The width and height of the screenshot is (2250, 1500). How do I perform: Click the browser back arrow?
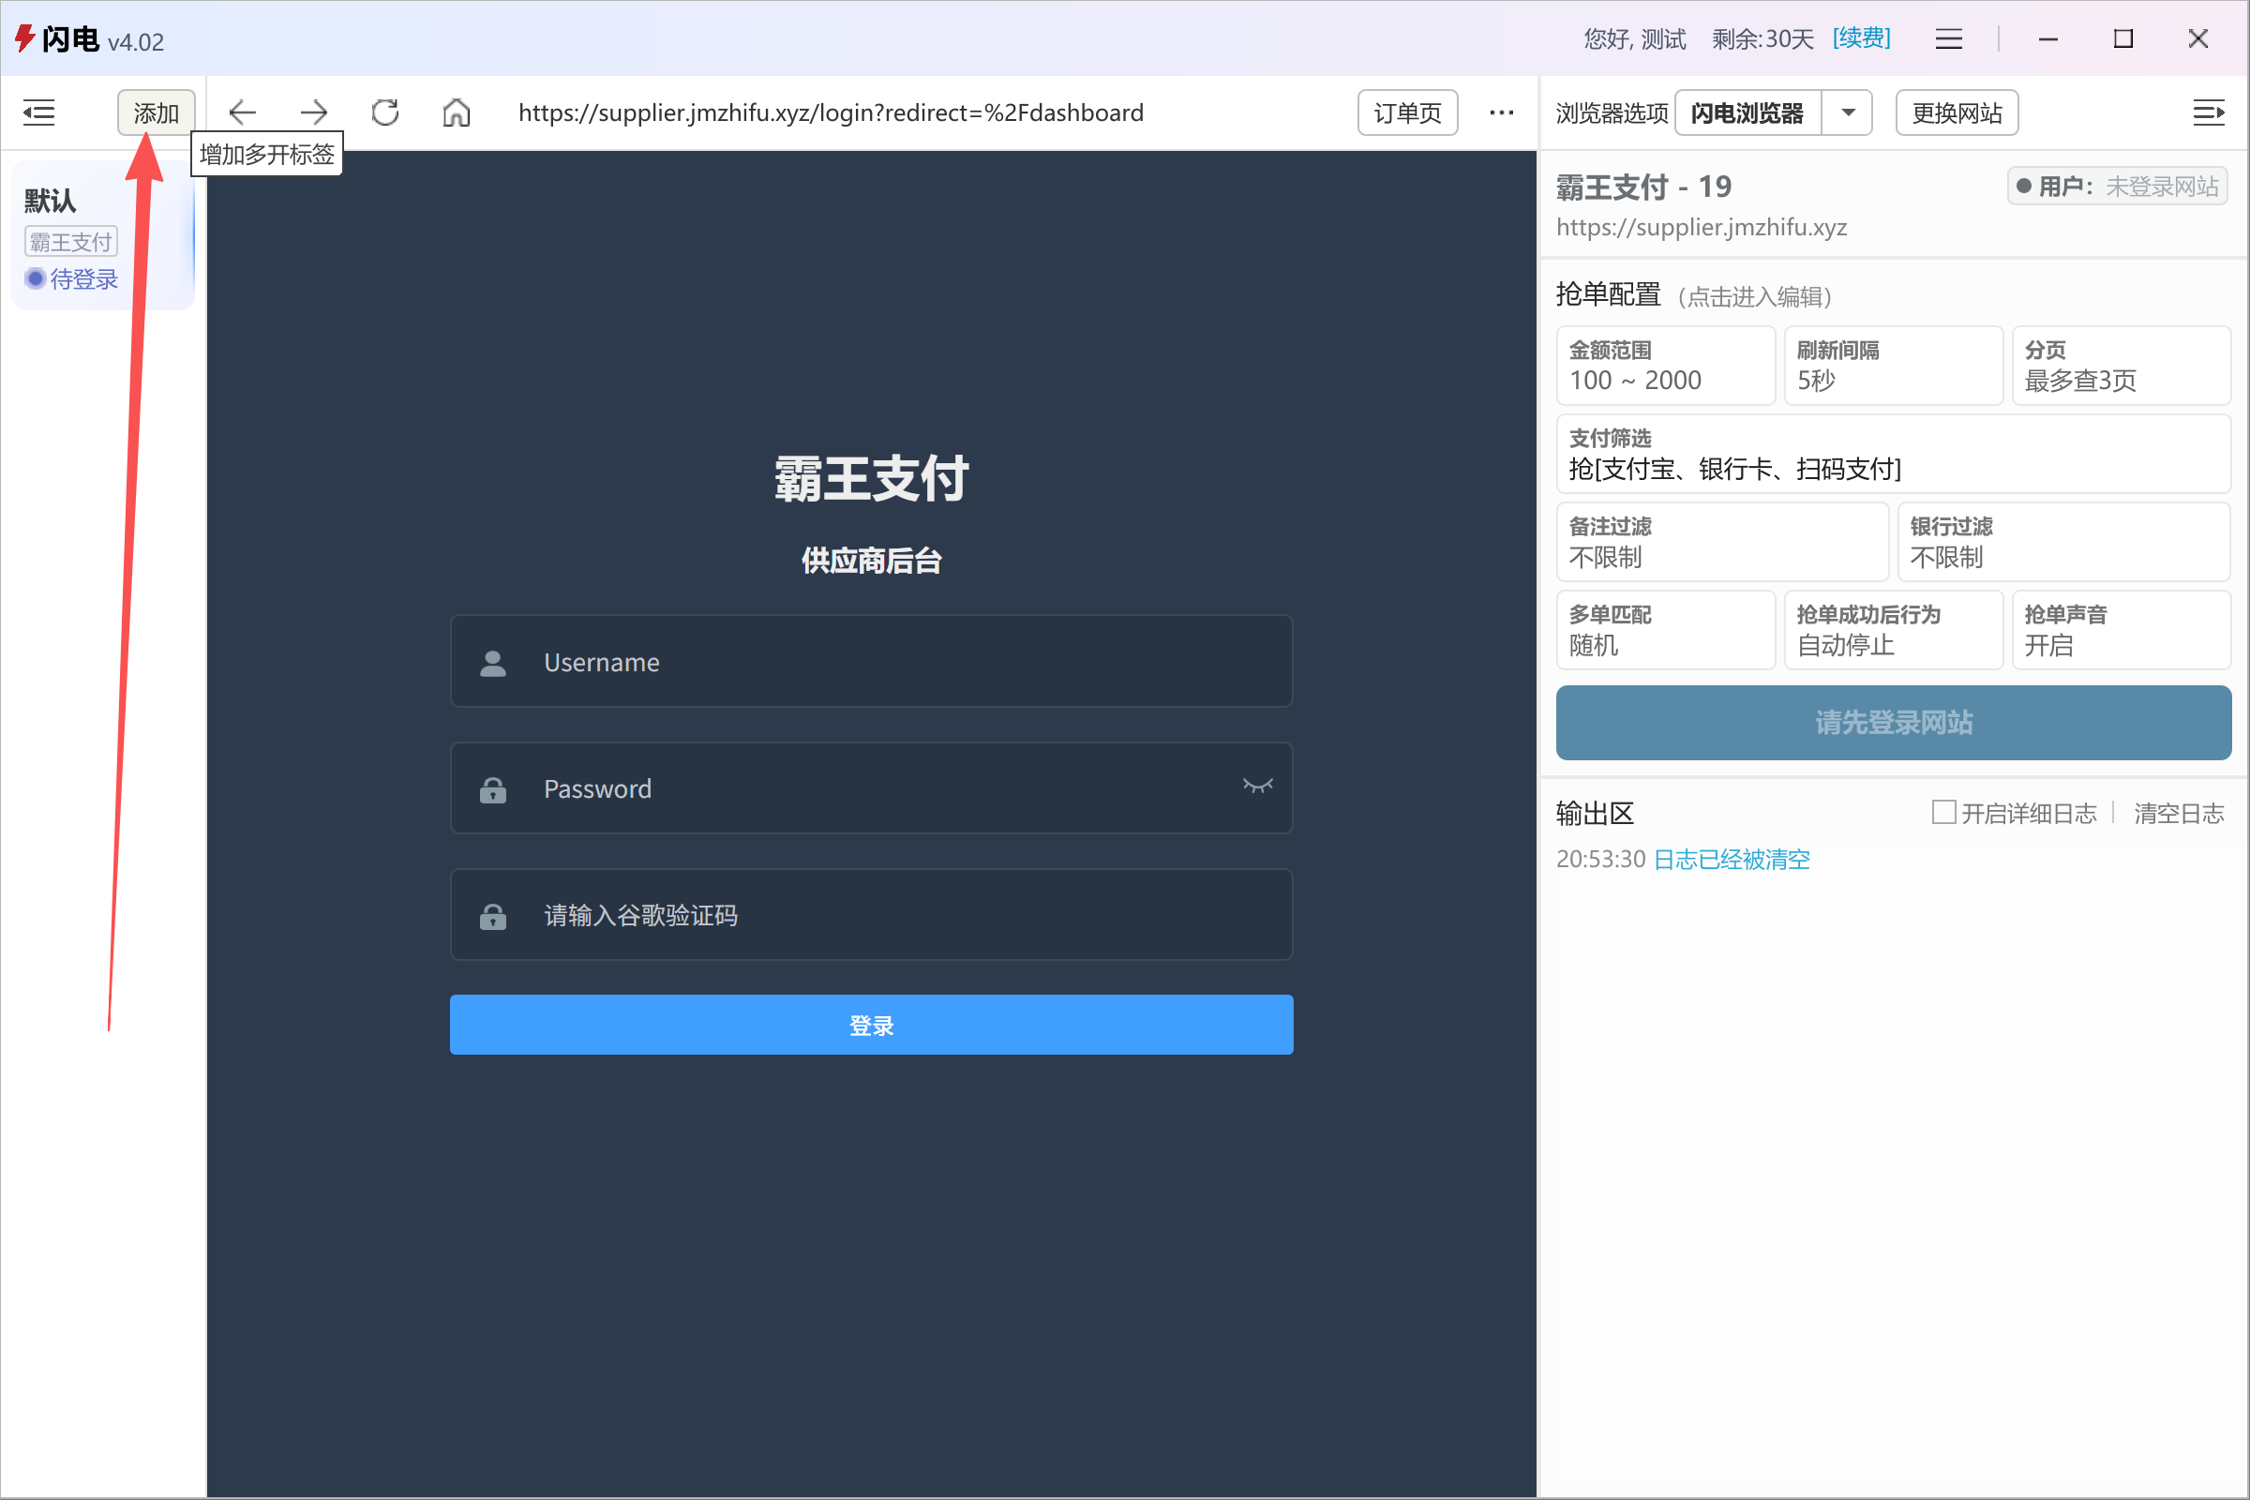(242, 112)
